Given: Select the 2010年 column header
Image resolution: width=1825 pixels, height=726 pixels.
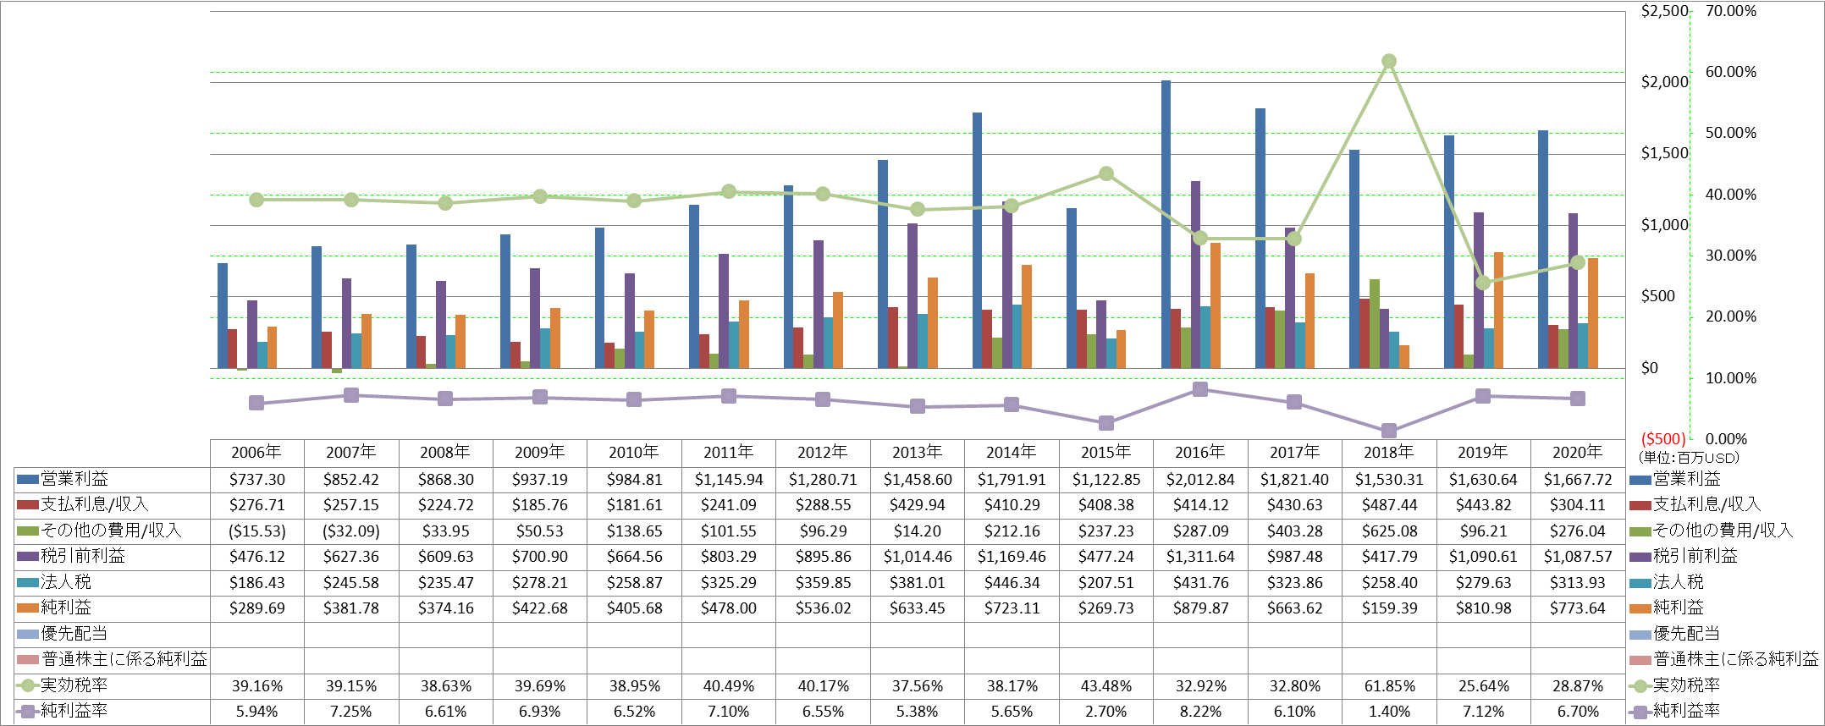Looking at the screenshot, I should click(x=634, y=452).
